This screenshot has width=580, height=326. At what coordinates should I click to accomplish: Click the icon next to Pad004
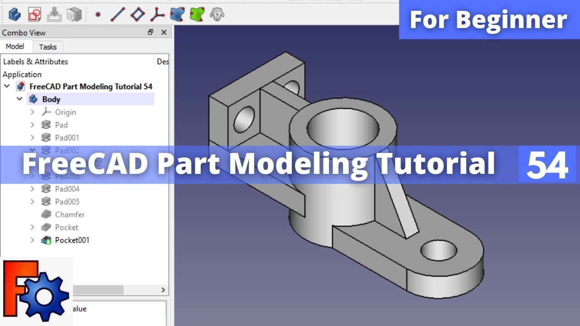[46, 189]
